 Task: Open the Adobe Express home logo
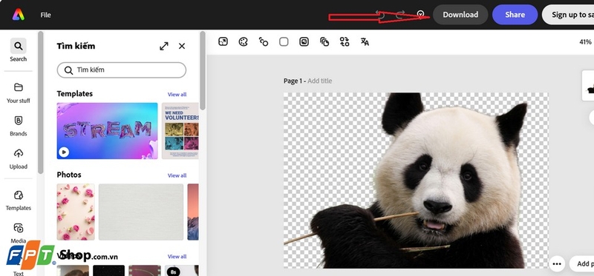point(18,15)
